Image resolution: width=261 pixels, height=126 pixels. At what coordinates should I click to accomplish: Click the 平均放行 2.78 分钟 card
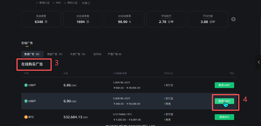point(166,19)
